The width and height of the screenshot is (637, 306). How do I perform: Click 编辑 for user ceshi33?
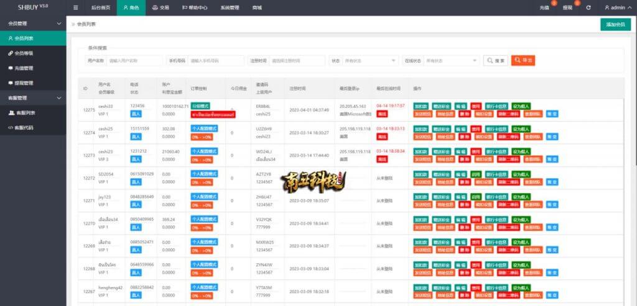461,106
